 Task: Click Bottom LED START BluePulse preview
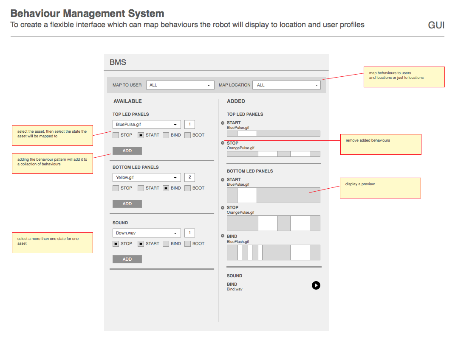pyautogui.click(x=274, y=195)
